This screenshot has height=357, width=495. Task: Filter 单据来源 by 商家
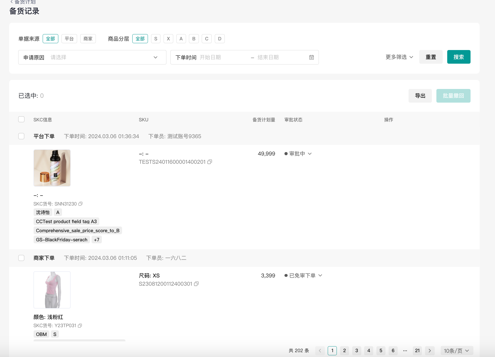(x=88, y=39)
